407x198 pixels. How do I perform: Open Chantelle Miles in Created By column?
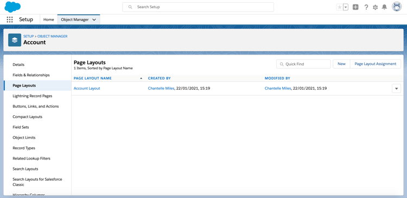pyautogui.click(x=161, y=88)
